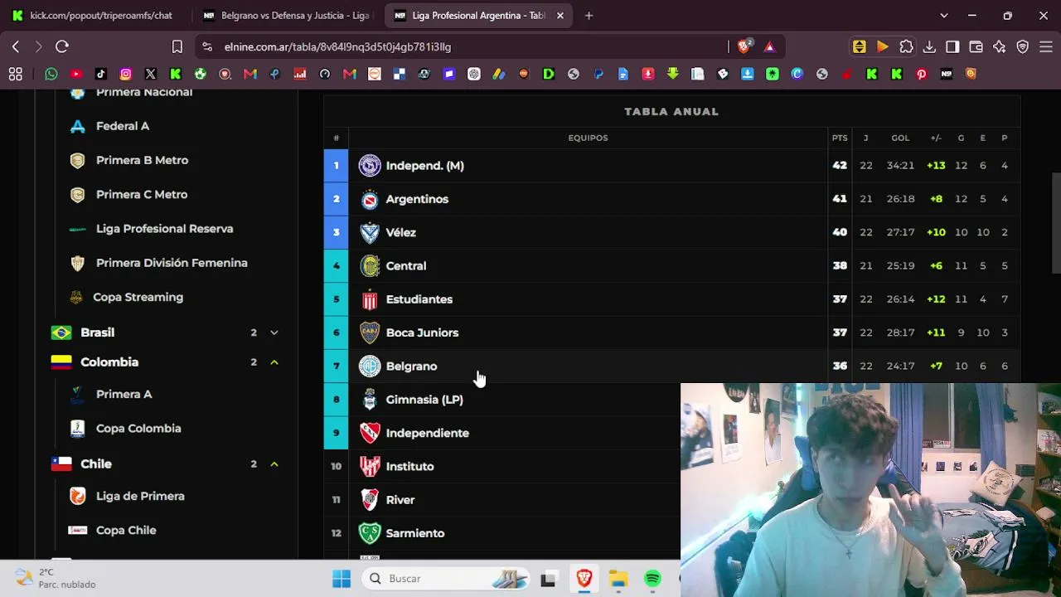Open the browser Extensions puzzle icon
Image resolution: width=1061 pixels, height=597 pixels.
tap(906, 46)
